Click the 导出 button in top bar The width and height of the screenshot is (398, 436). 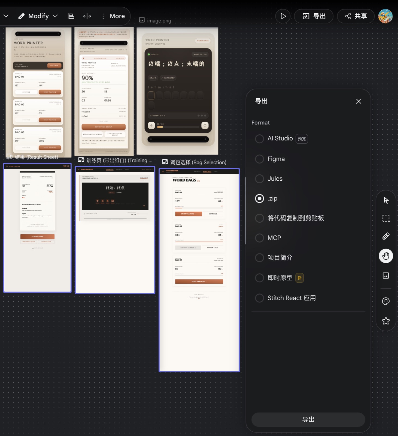(314, 16)
